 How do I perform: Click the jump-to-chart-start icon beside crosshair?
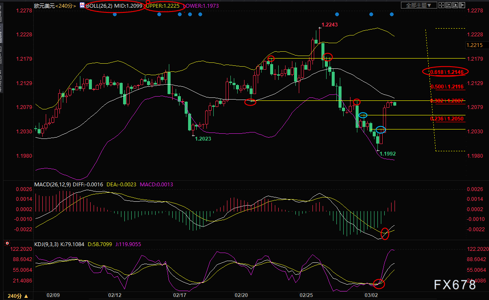448,5
